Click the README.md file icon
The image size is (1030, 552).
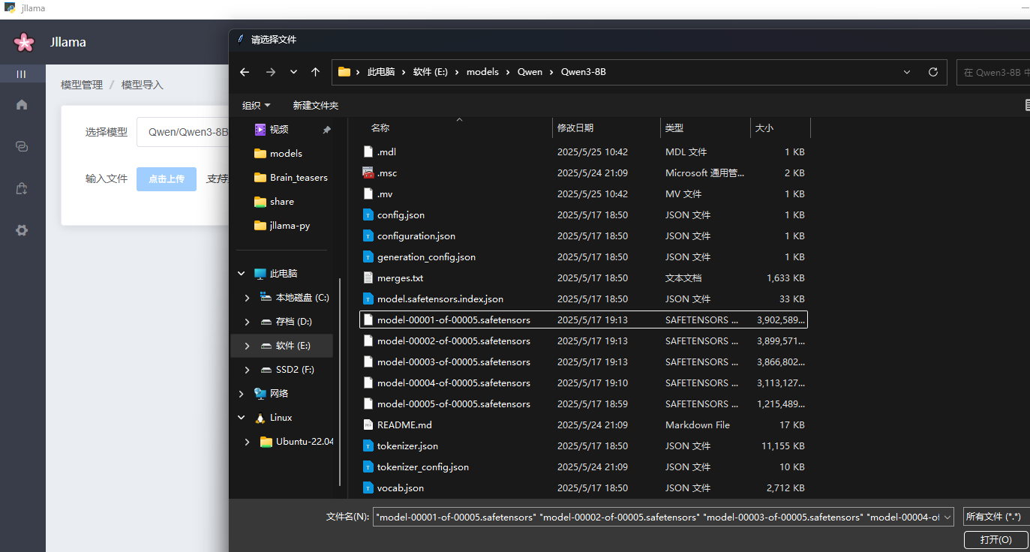pos(368,424)
